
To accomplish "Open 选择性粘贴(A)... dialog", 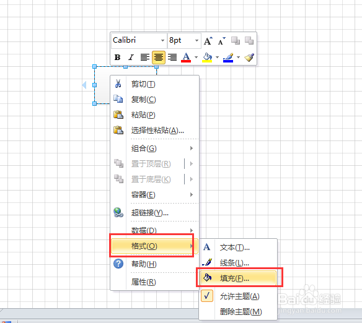I will click(155, 130).
